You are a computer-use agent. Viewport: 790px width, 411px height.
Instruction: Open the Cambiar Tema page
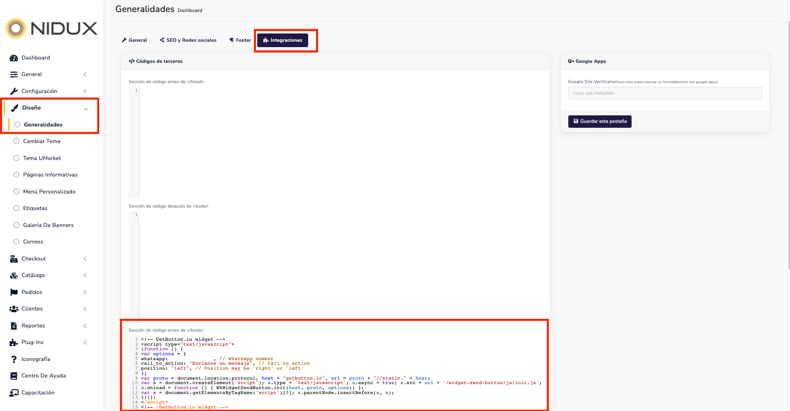click(42, 141)
